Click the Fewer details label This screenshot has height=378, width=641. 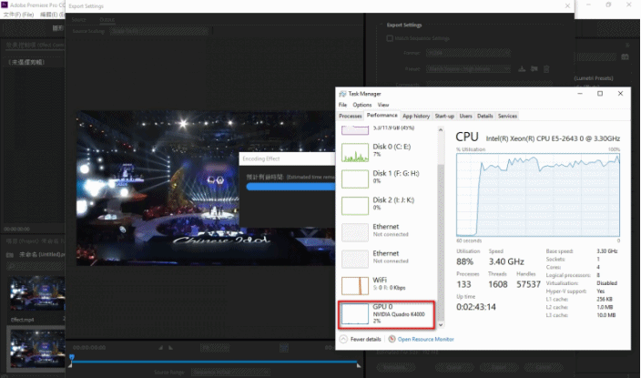tap(365, 339)
